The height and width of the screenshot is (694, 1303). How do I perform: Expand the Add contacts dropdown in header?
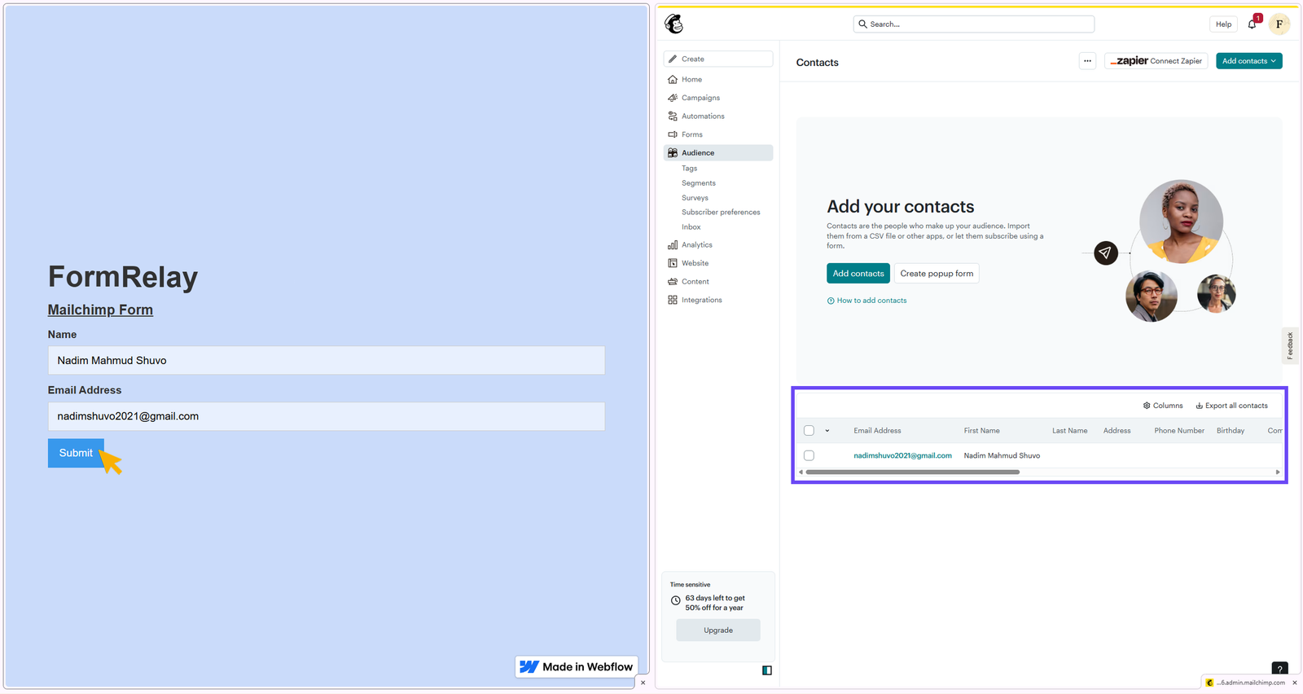tap(1249, 61)
